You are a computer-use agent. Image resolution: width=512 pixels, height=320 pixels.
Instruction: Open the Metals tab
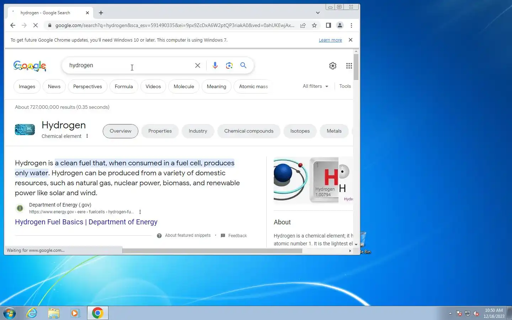(334, 131)
